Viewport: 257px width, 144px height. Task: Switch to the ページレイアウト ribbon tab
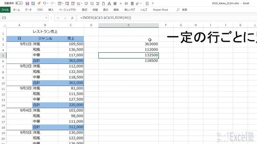click(x=67, y=10)
